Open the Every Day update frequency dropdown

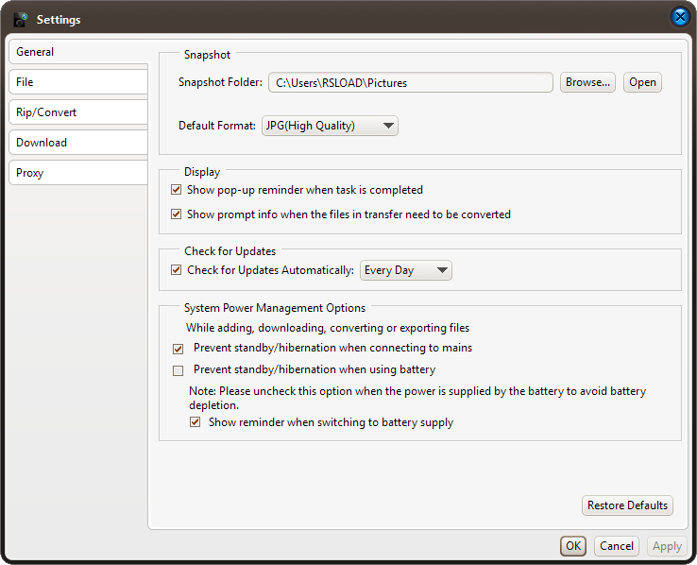pos(406,270)
